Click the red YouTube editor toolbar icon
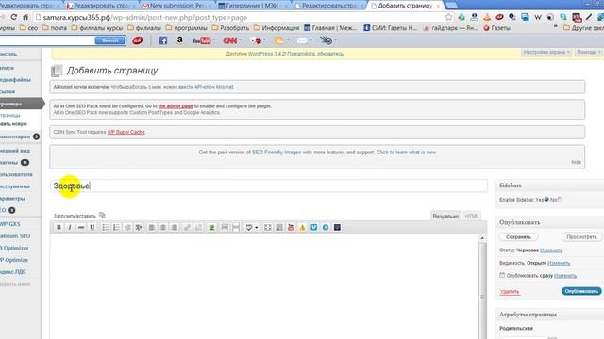604x339 pixels. [x=291, y=227]
